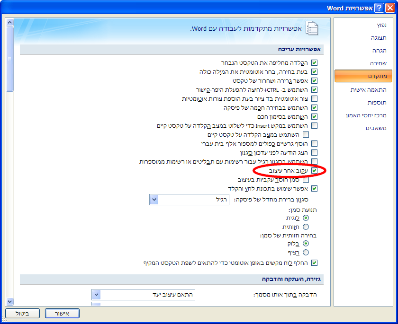Click the 'גזירה, העתקה והדבקה' section heading
The width and height of the screenshot is (398, 324).
pyautogui.click(x=291, y=279)
